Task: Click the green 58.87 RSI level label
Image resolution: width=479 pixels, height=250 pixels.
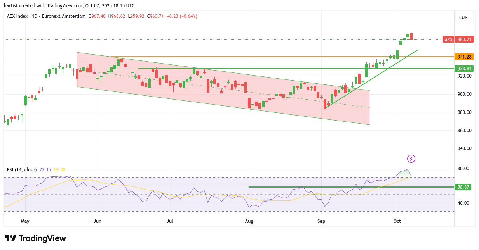Action: [464, 187]
